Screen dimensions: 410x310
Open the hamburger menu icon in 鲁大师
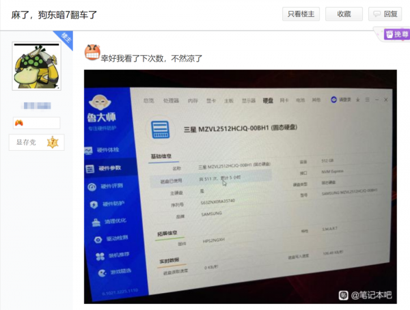click(x=368, y=100)
